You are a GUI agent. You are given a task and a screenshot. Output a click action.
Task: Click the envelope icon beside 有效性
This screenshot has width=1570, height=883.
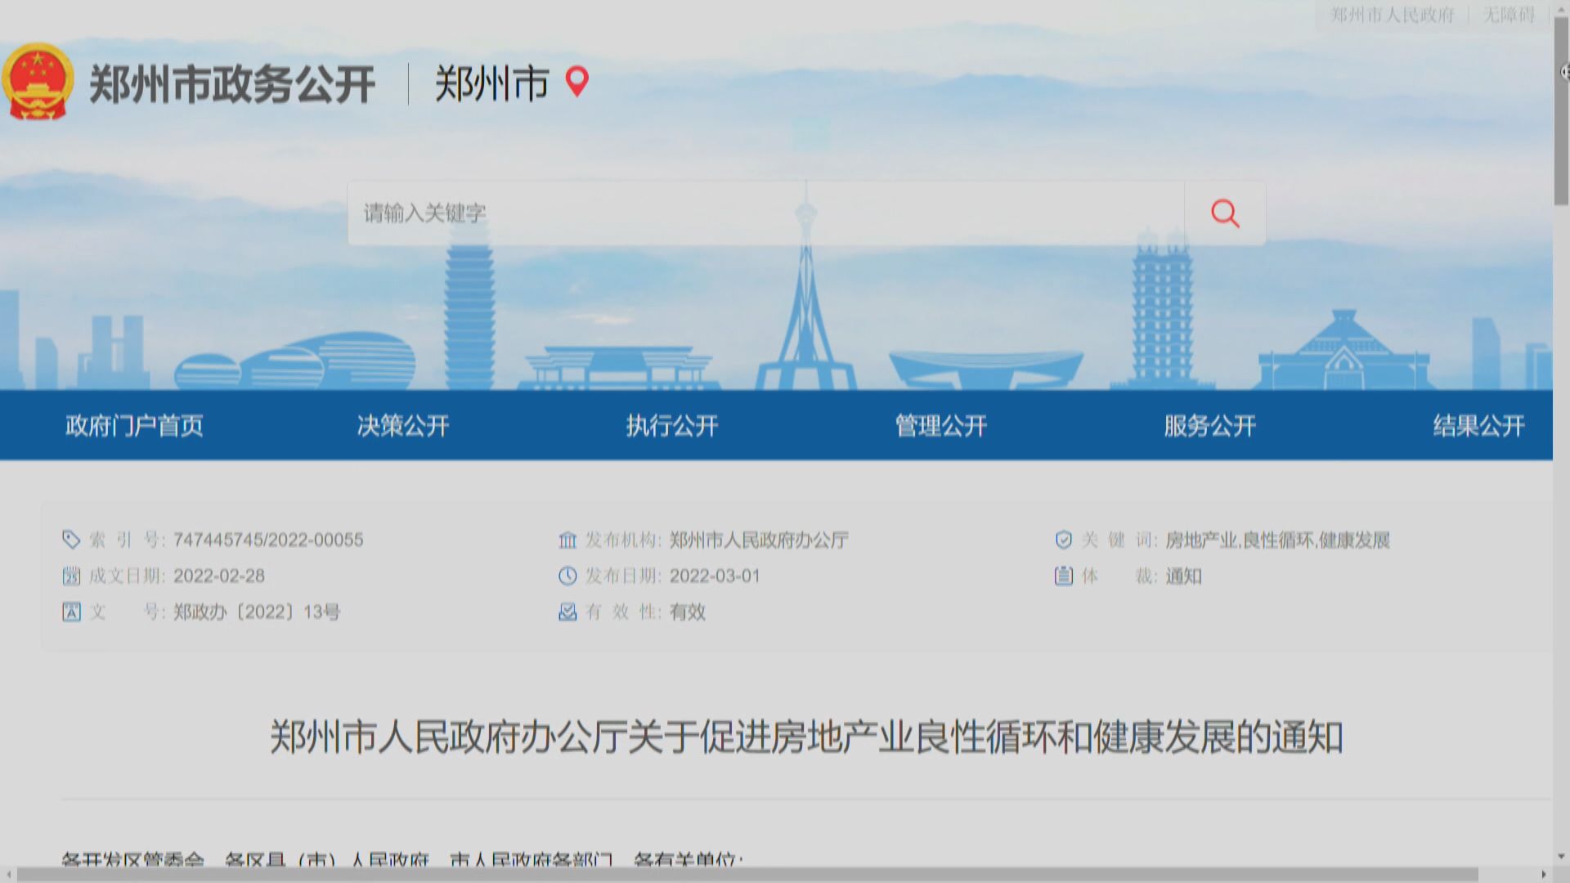click(x=567, y=612)
